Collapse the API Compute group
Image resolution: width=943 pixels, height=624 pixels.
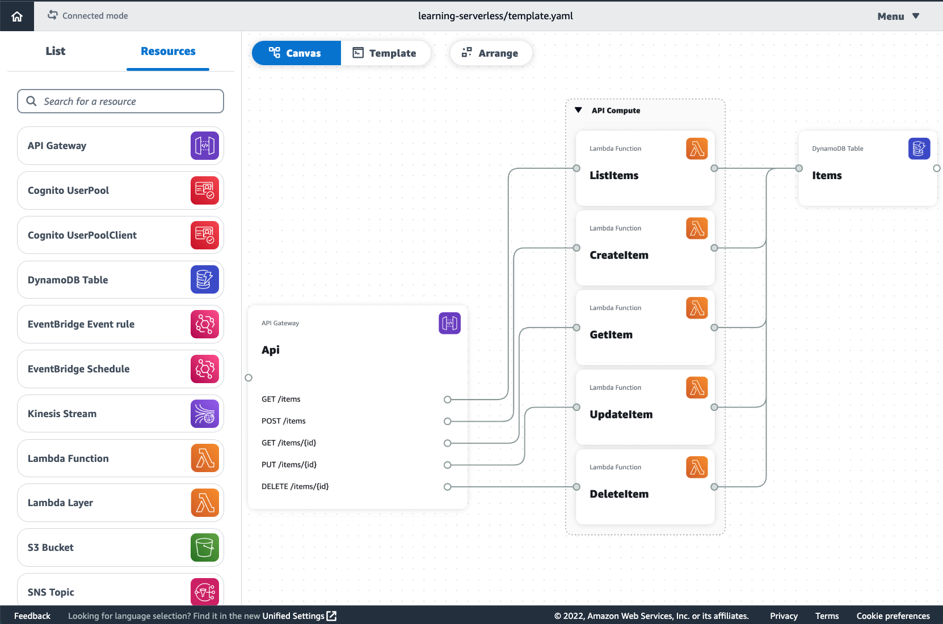coord(578,110)
